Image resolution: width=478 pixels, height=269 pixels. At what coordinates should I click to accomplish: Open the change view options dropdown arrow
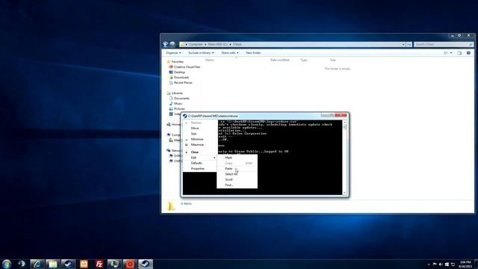[451, 53]
